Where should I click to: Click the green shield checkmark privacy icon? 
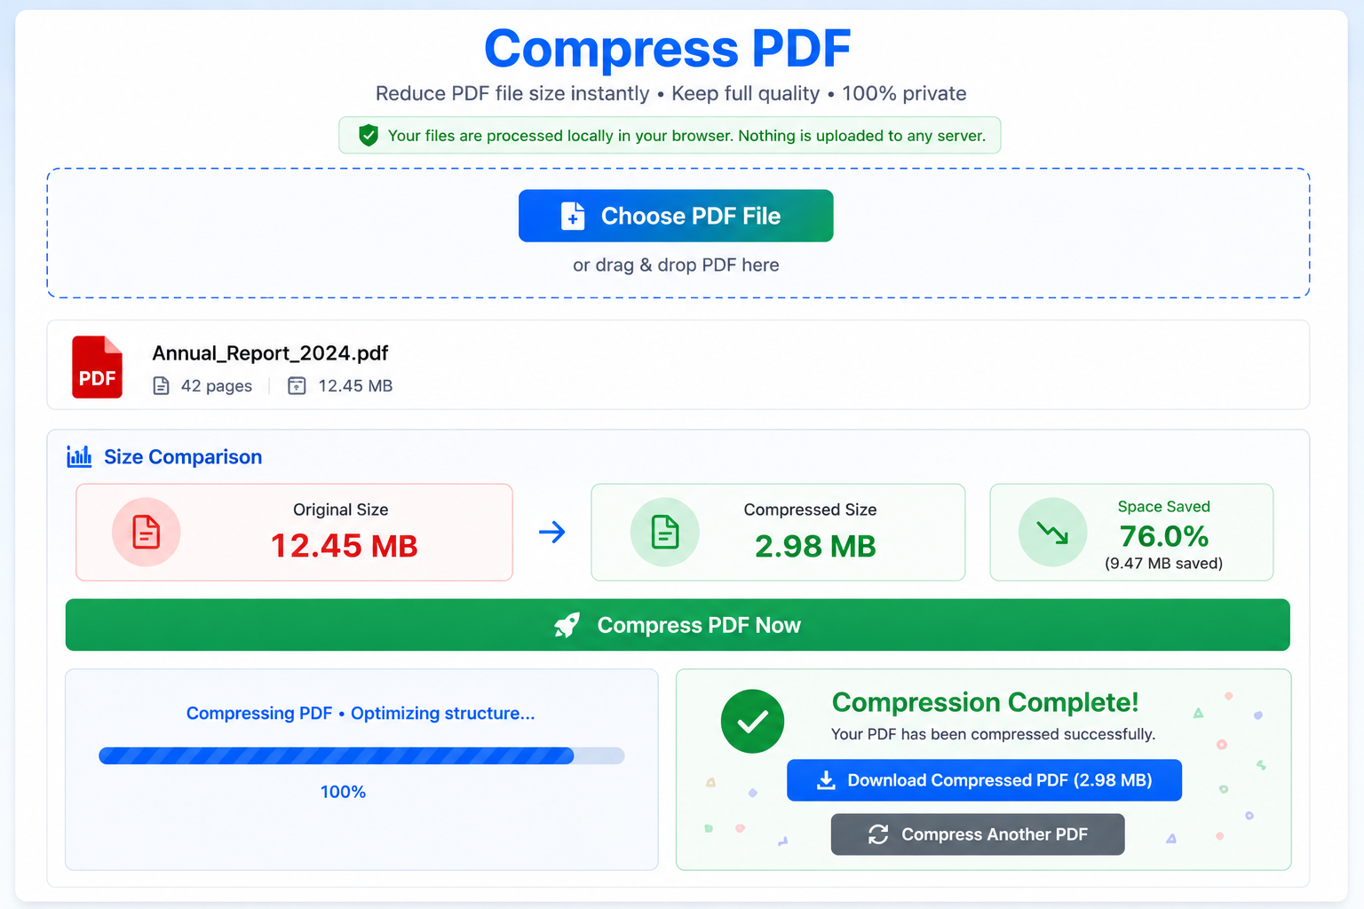[369, 135]
